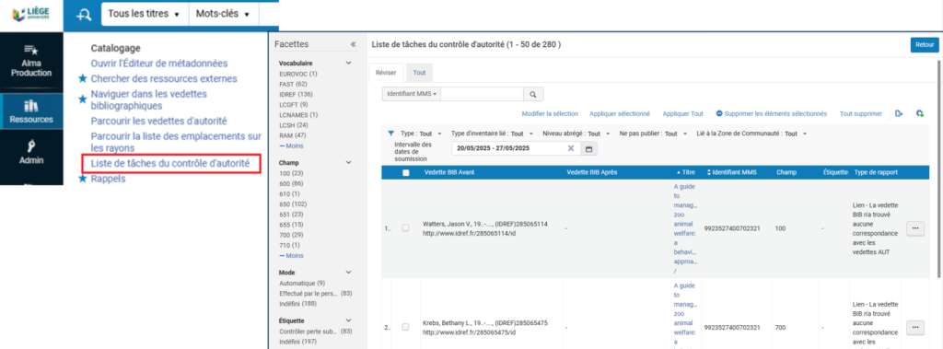Click the Alma Production sidebar icon
943x349 pixels.
coord(30,61)
